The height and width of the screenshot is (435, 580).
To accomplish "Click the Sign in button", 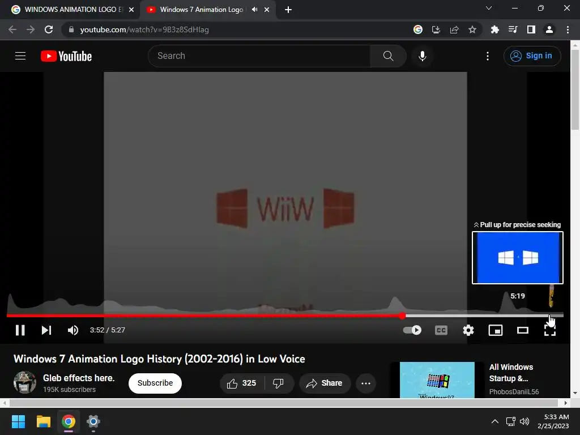I will [x=532, y=56].
